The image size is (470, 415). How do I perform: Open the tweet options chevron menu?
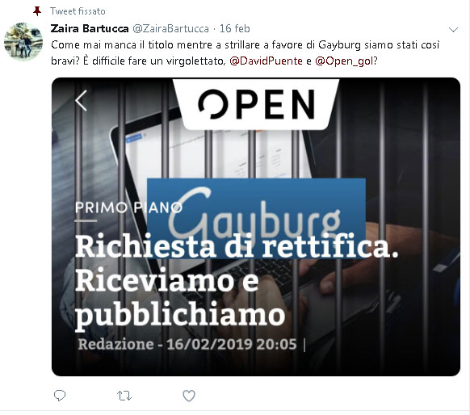click(453, 29)
